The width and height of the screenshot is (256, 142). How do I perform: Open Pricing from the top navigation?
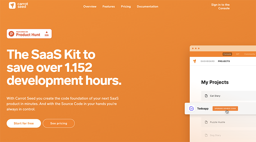[x=126, y=6]
